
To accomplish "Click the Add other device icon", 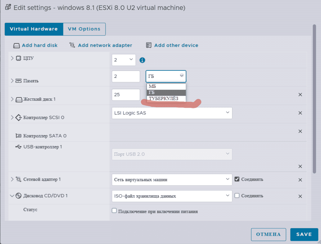I will tap(149, 45).
